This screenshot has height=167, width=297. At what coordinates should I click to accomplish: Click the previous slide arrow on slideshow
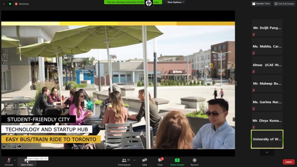pyautogui.click(x=4, y=147)
